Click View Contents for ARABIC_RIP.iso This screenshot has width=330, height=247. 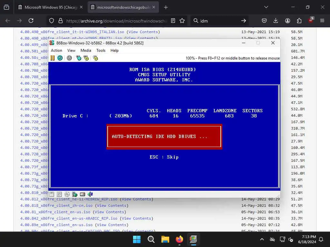(x=136, y=218)
